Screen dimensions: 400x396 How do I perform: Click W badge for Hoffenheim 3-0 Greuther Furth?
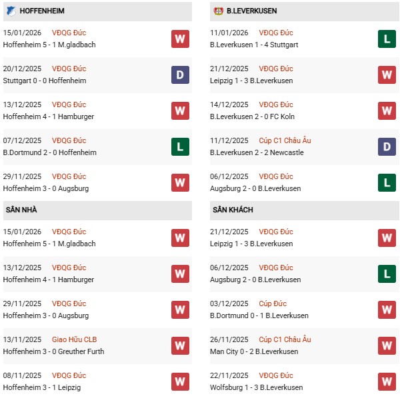click(179, 345)
